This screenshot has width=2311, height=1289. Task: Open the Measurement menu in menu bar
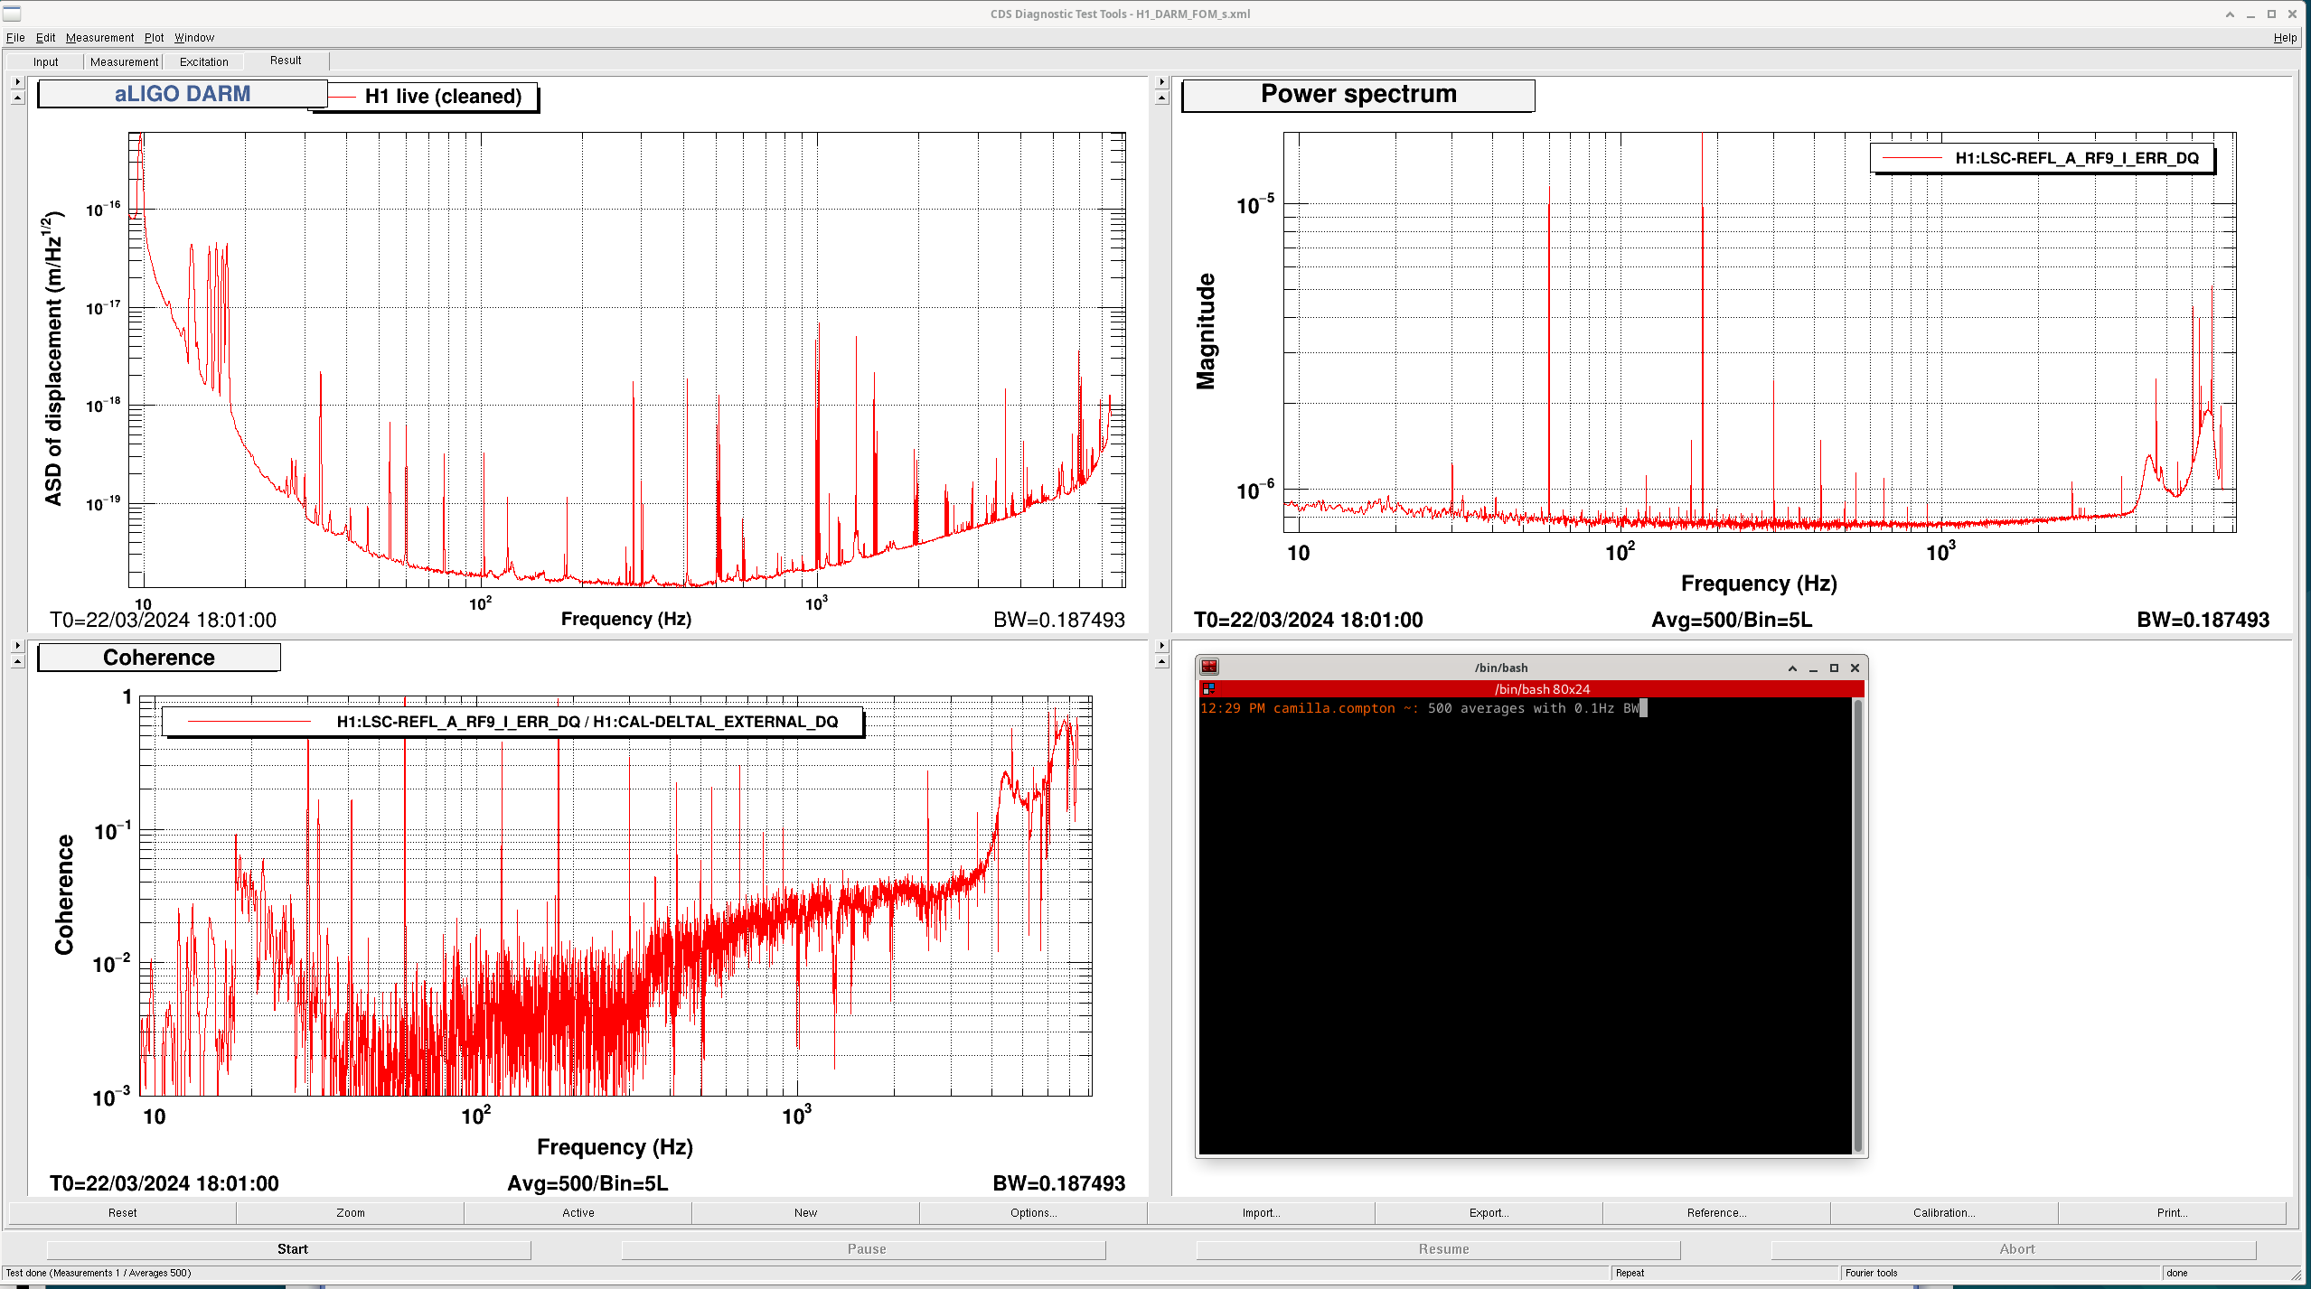[99, 38]
